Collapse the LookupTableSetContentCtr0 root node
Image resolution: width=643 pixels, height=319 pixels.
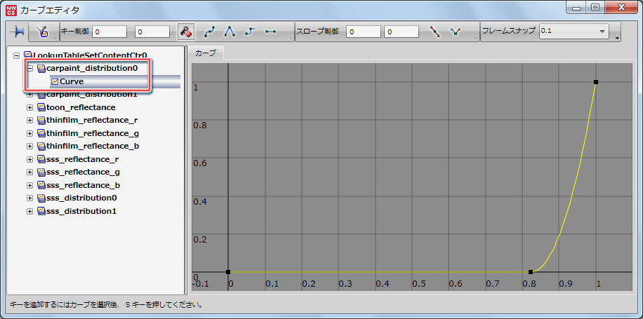[x=17, y=55]
